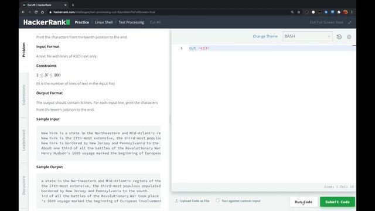Click the '1 ≤ N ≤ 100' constraint formula
The height and width of the screenshot is (211, 375).
[48, 75]
